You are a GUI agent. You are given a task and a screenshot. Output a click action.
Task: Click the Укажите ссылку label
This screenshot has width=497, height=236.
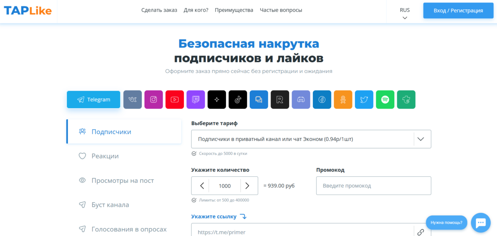click(x=214, y=217)
